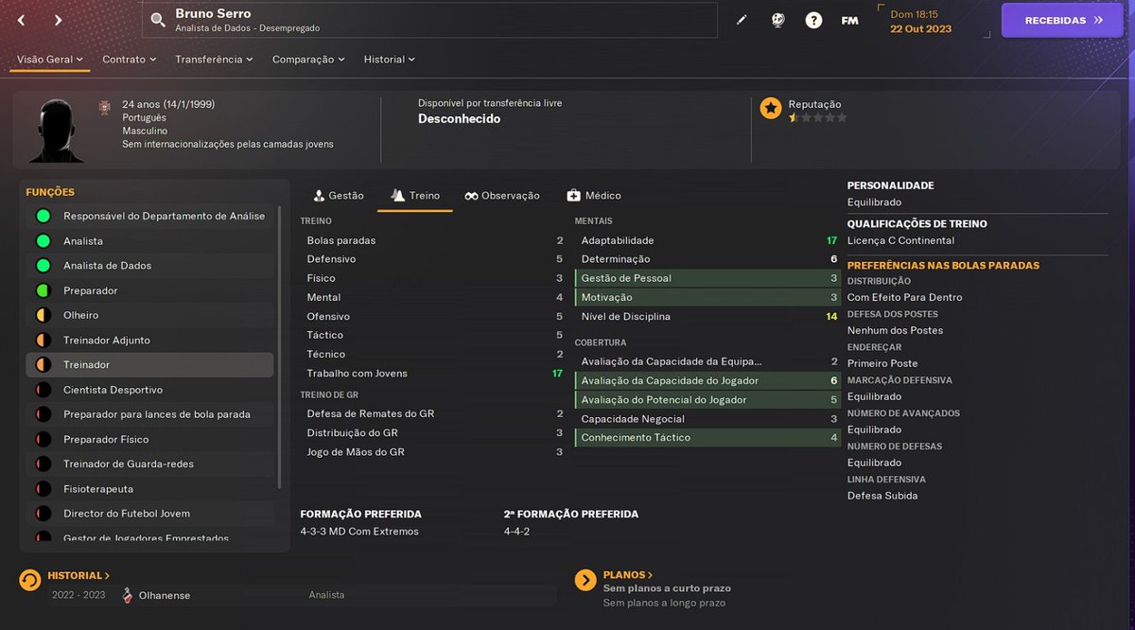This screenshot has height=630, width=1135.
Task: Select the Analista de Dados role
Action: tap(149, 266)
